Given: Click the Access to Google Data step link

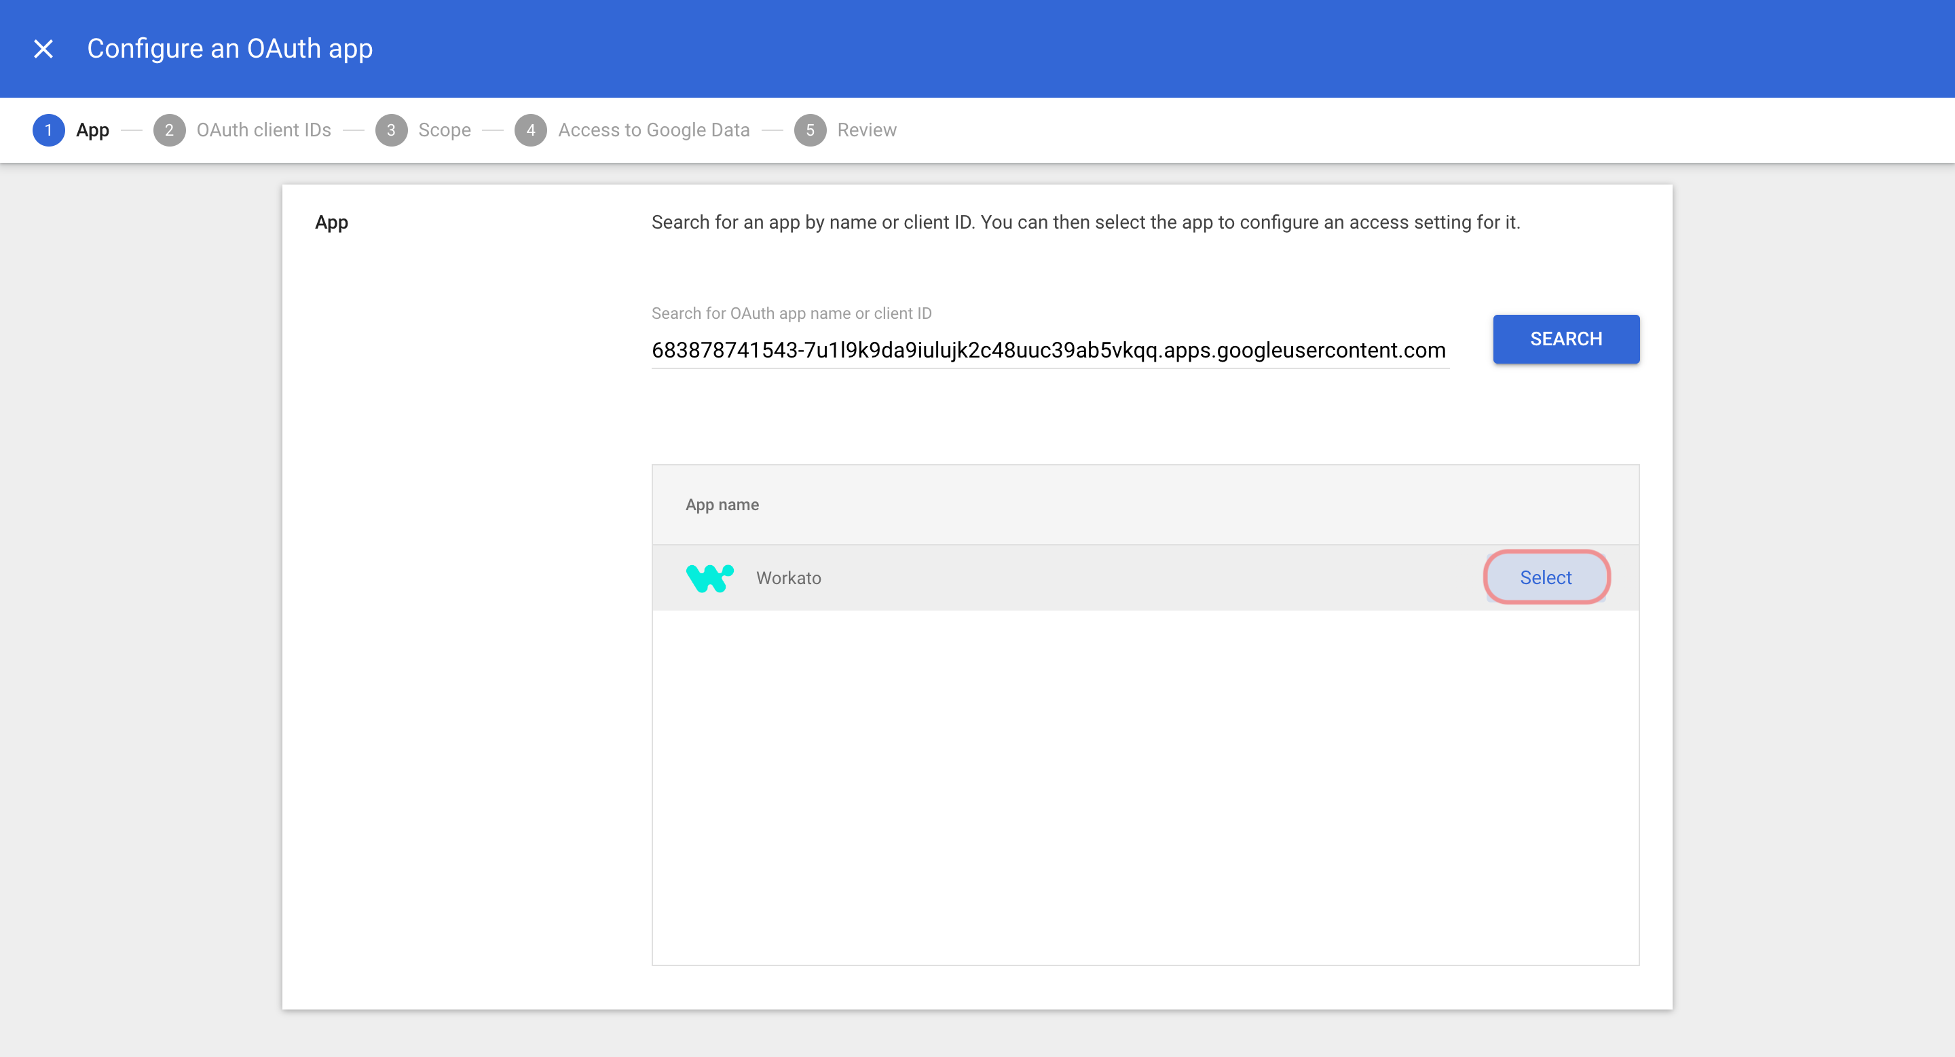Looking at the screenshot, I should pyautogui.click(x=651, y=129).
